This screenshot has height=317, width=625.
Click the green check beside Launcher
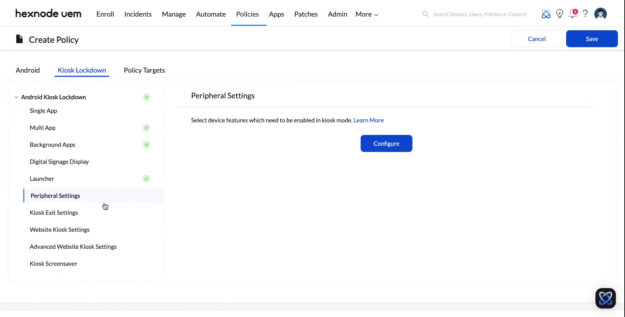tap(146, 179)
